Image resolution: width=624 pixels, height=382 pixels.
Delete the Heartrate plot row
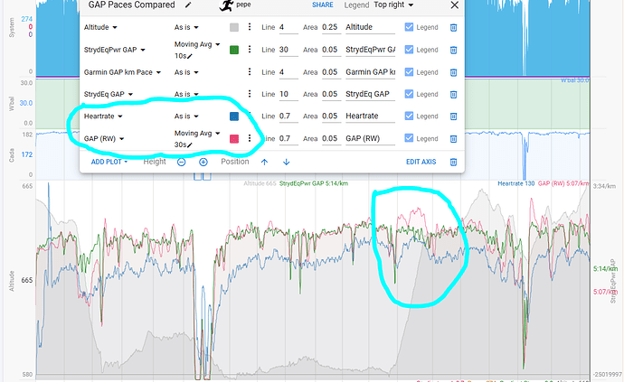click(x=453, y=116)
